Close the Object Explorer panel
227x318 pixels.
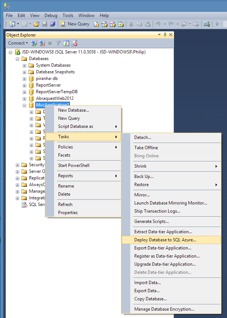coord(170,35)
